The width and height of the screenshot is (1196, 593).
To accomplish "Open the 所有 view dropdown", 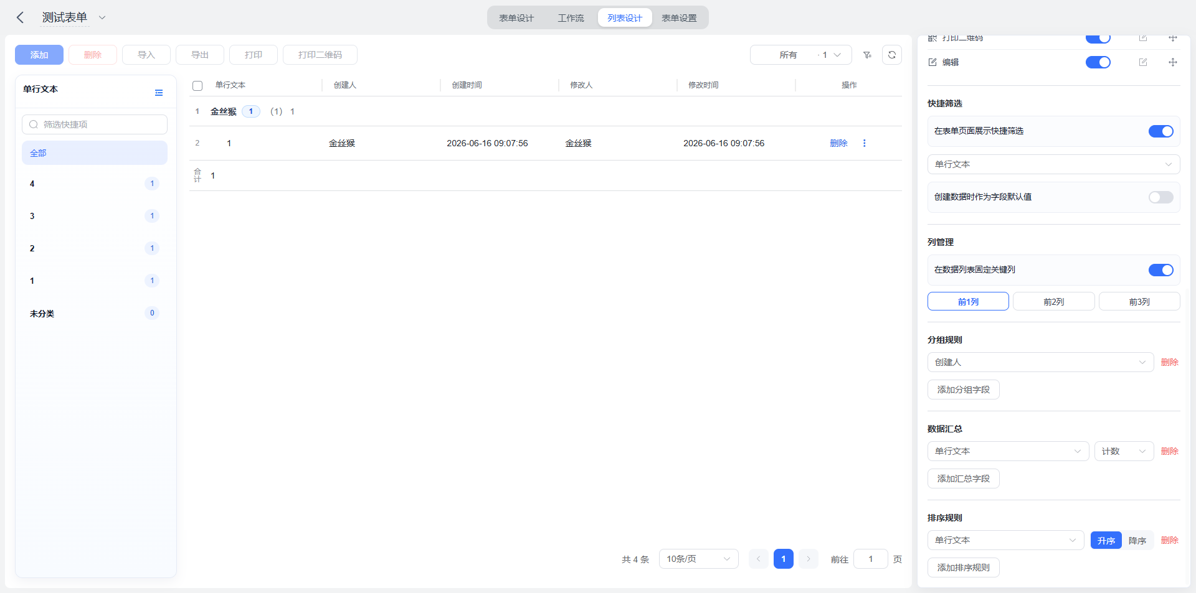I will (x=800, y=55).
